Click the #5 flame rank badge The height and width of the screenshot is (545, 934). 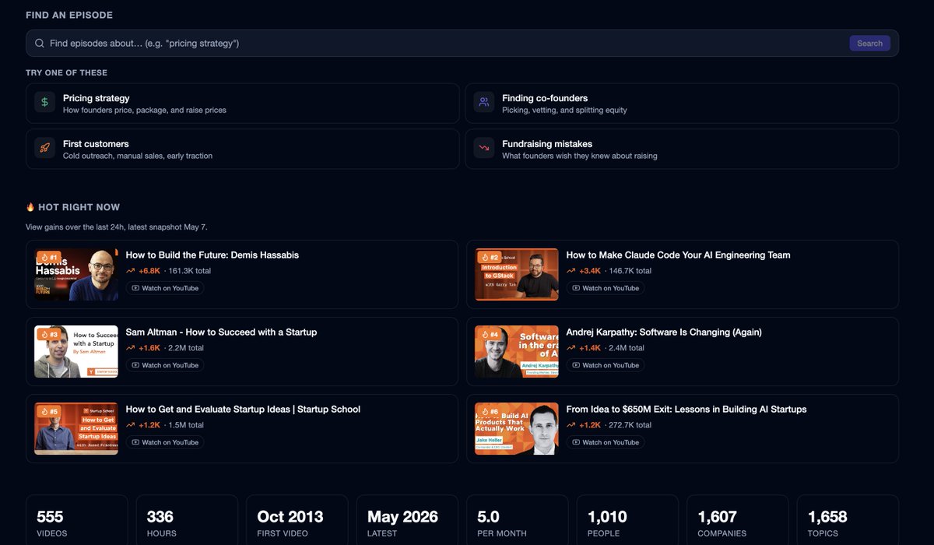pyautogui.click(x=48, y=411)
